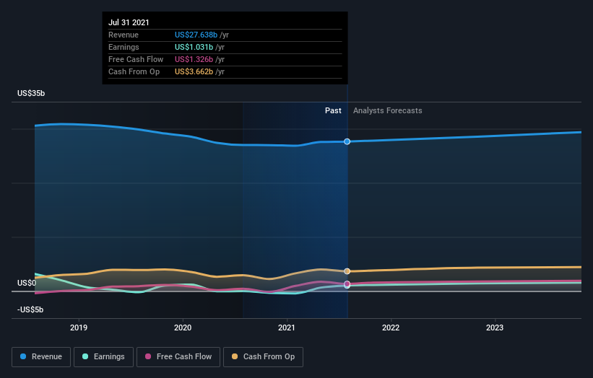Image resolution: width=593 pixels, height=378 pixels.
Task: Click the blue Revenue legend dot
Action: pyautogui.click(x=24, y=356)
